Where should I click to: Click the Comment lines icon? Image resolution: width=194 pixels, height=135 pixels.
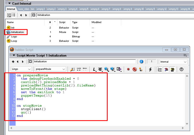coord(79,69)
